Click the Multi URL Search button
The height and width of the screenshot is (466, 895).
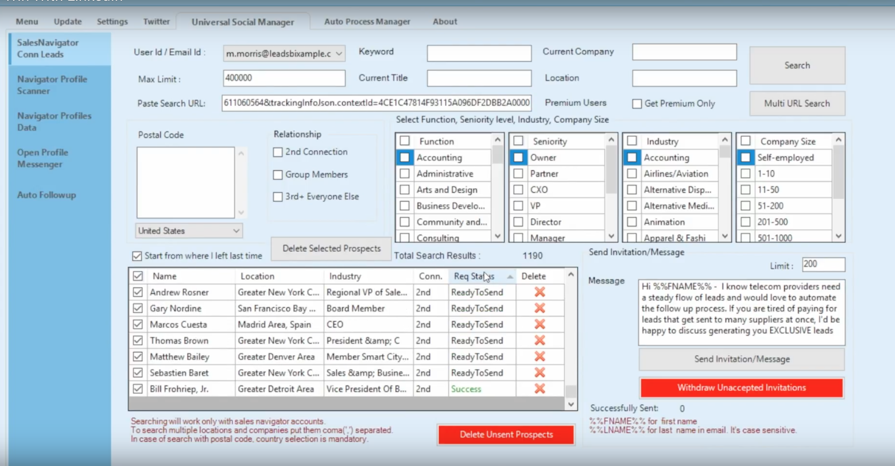tap(797, 104)
